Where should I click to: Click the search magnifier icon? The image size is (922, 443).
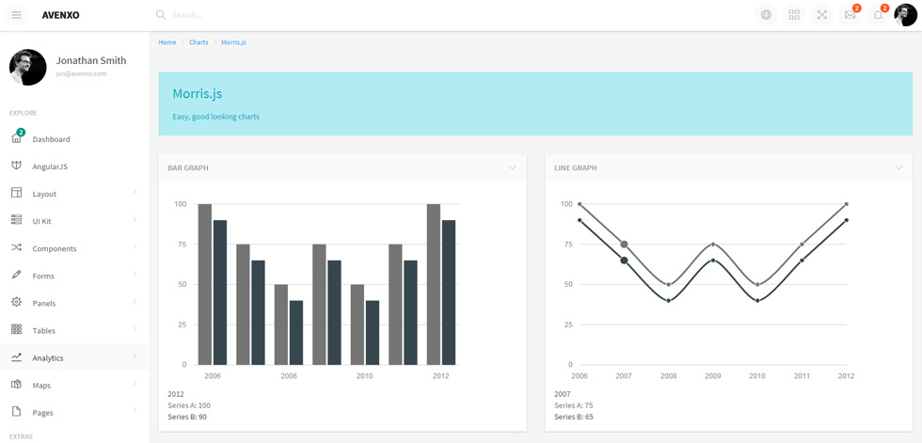coord(161,15)
